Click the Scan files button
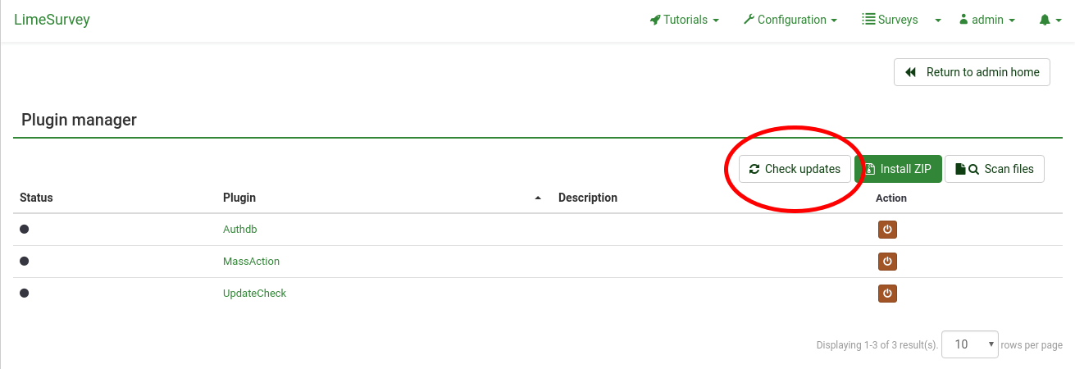The image size is (1075, 369). pyautogui.click(x=995, y=169)
